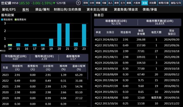Viewport: 183px width, 107px height.
Task: Open 資本支出/經營 sub-tab
Action: pos(97,9)
